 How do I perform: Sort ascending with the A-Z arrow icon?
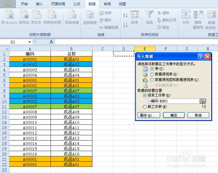point(125,15)
